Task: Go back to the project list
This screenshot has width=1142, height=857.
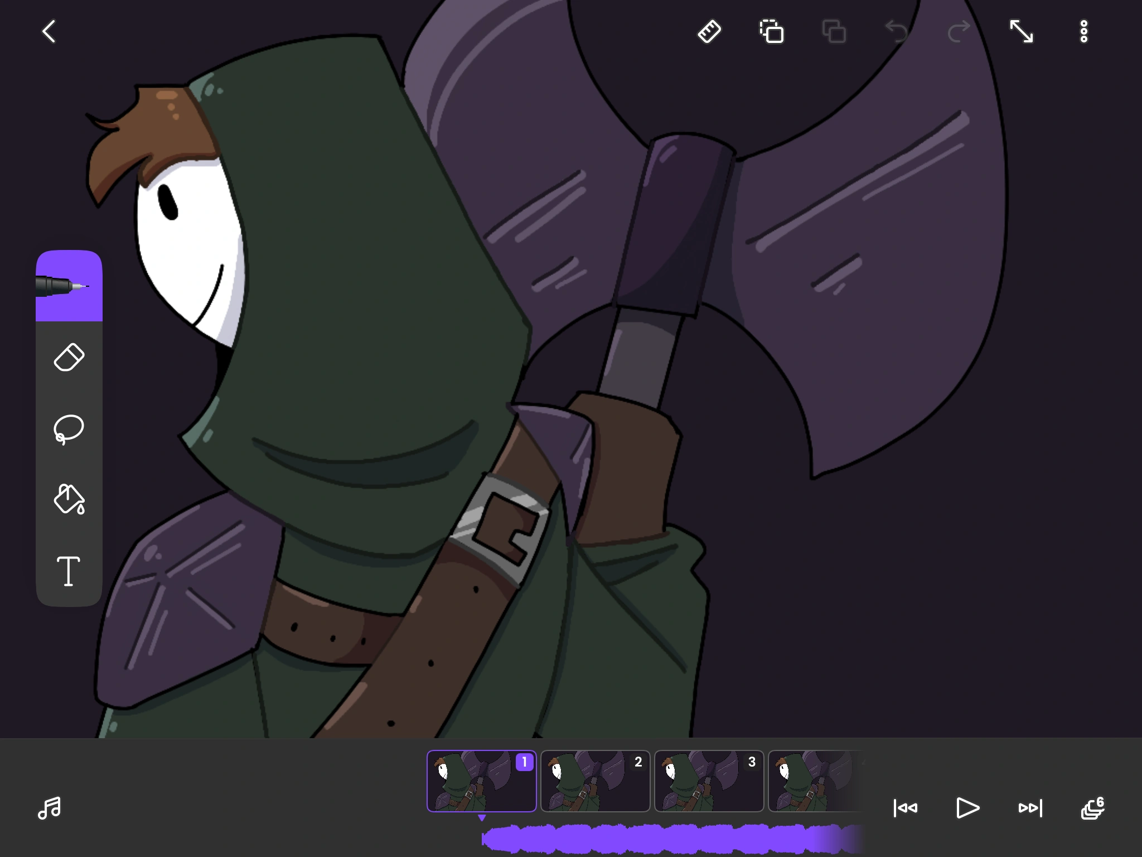Action: point(49,31)
